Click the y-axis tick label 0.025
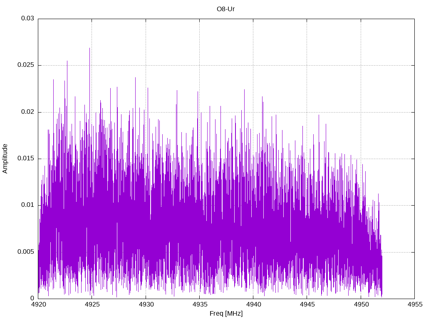Image resolution: width=426 pixels, height=319 pixels. (x=26, y=65)
